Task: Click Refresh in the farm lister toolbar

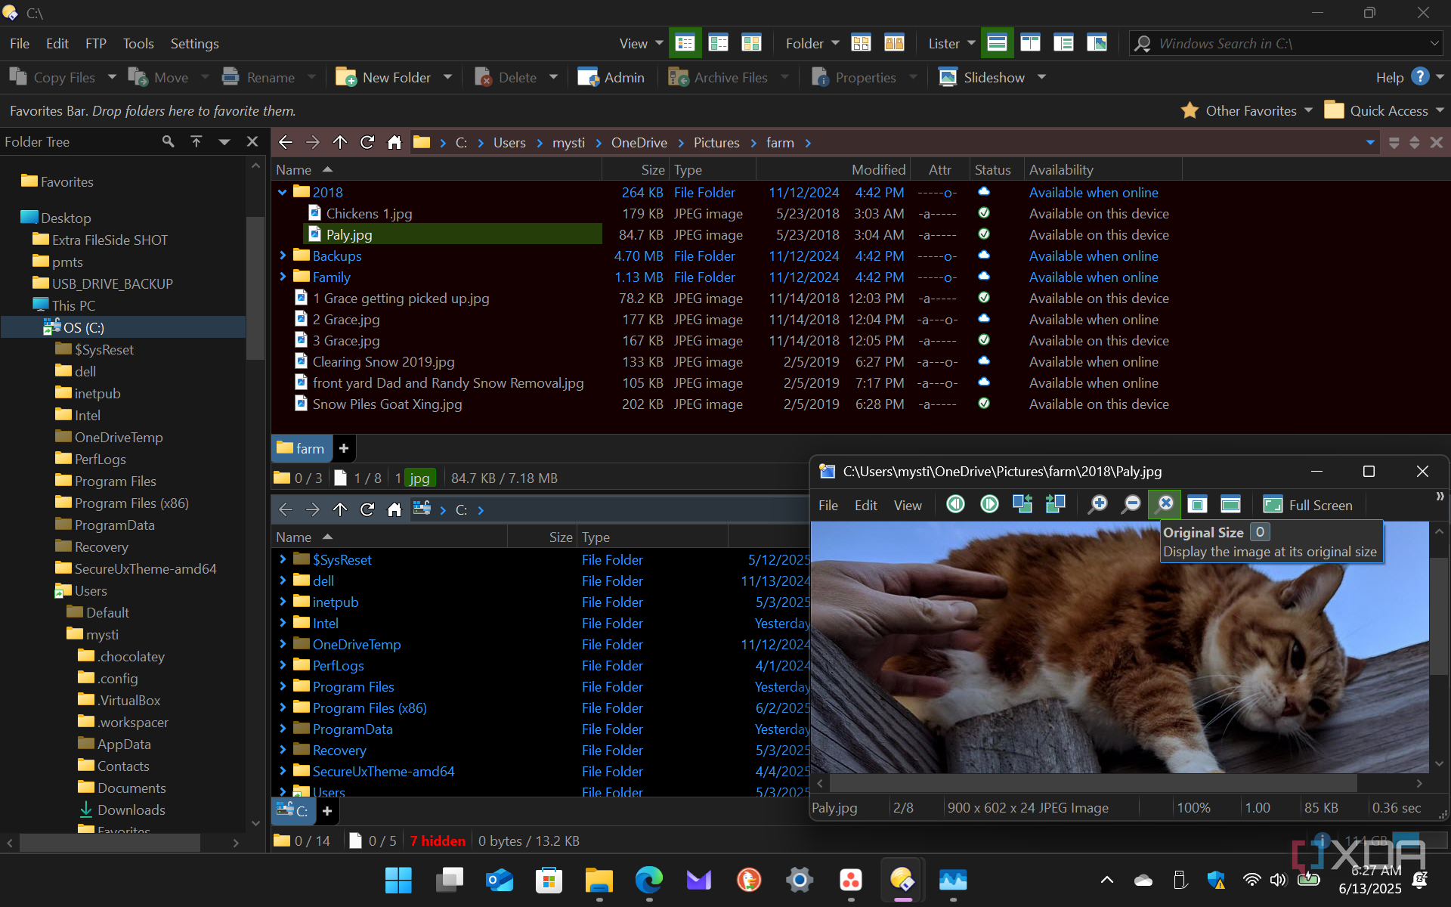Action: (x=367, y=142)
